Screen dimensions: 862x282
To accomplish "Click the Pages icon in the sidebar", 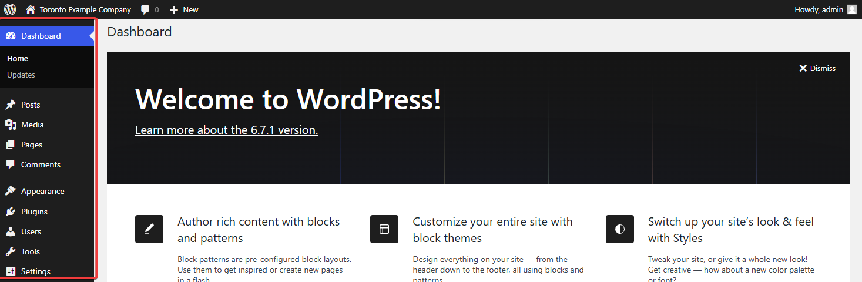I will click(x=11, y=145).
